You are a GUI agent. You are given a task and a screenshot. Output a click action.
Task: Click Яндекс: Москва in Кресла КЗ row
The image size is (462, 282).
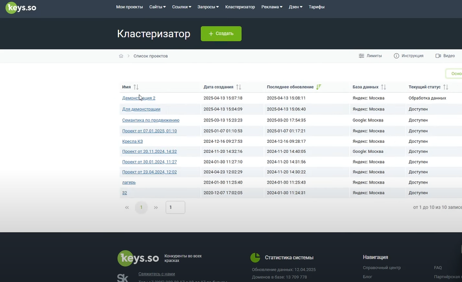click(x=368, y=141)
